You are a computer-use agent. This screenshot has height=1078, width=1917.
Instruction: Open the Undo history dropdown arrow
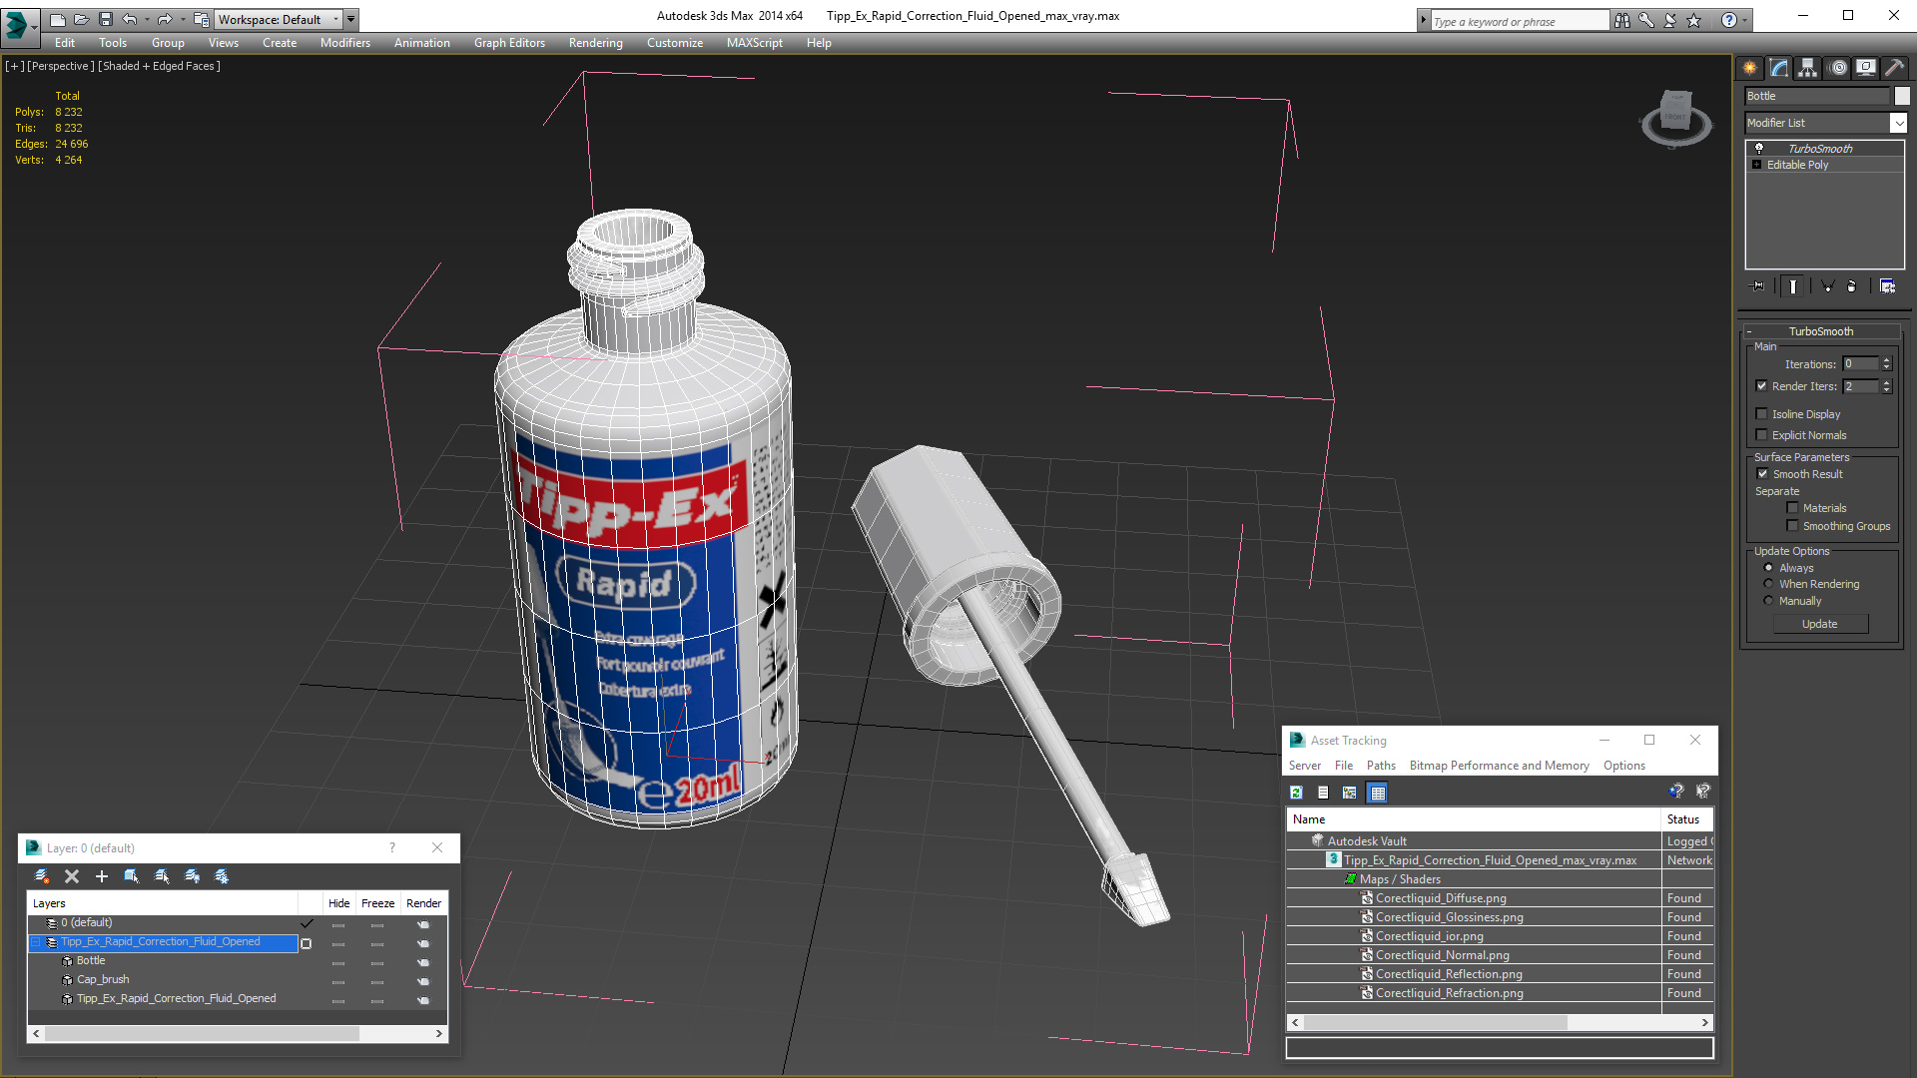click(147, 19)
